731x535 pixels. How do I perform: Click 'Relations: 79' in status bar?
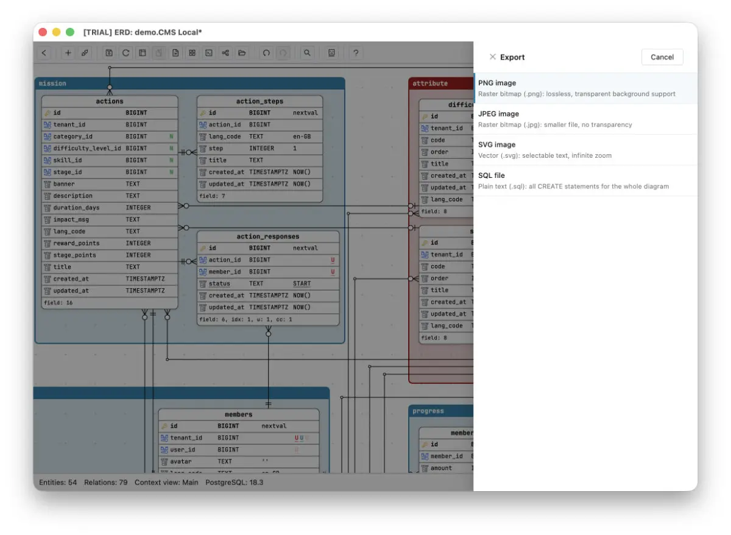click(106, 483)
